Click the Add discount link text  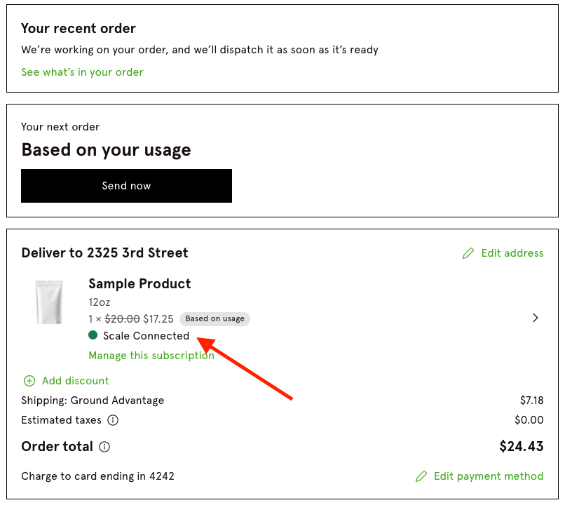[76, 381]
